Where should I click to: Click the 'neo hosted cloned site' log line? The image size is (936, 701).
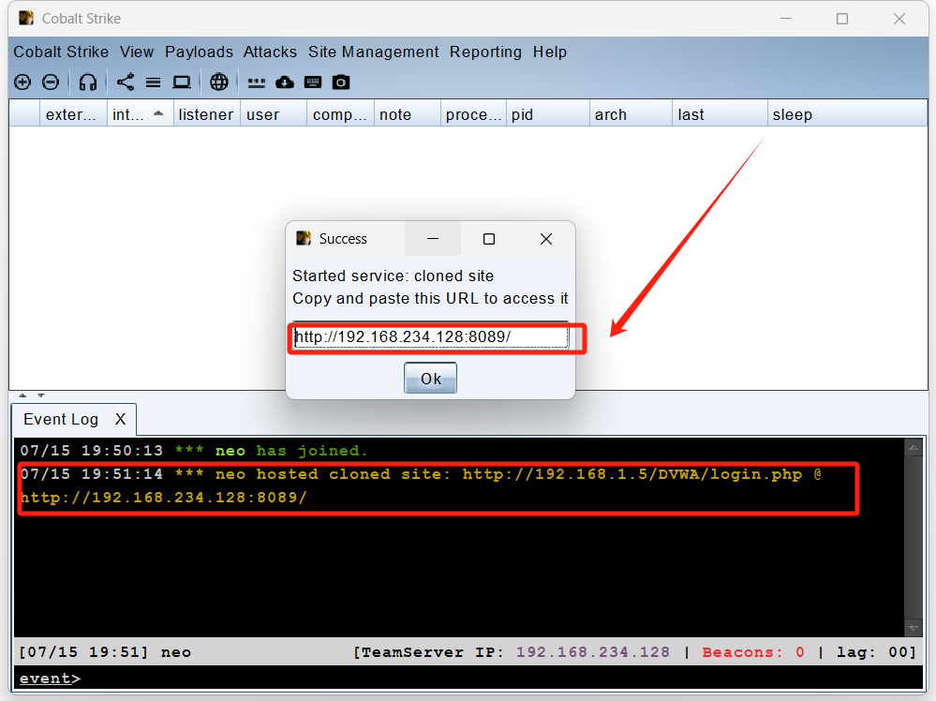pos(421,485)
